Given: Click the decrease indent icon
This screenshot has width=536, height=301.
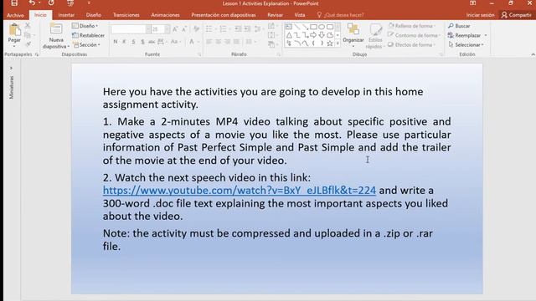Looking at the screenshot, I should tap(238, 29).
